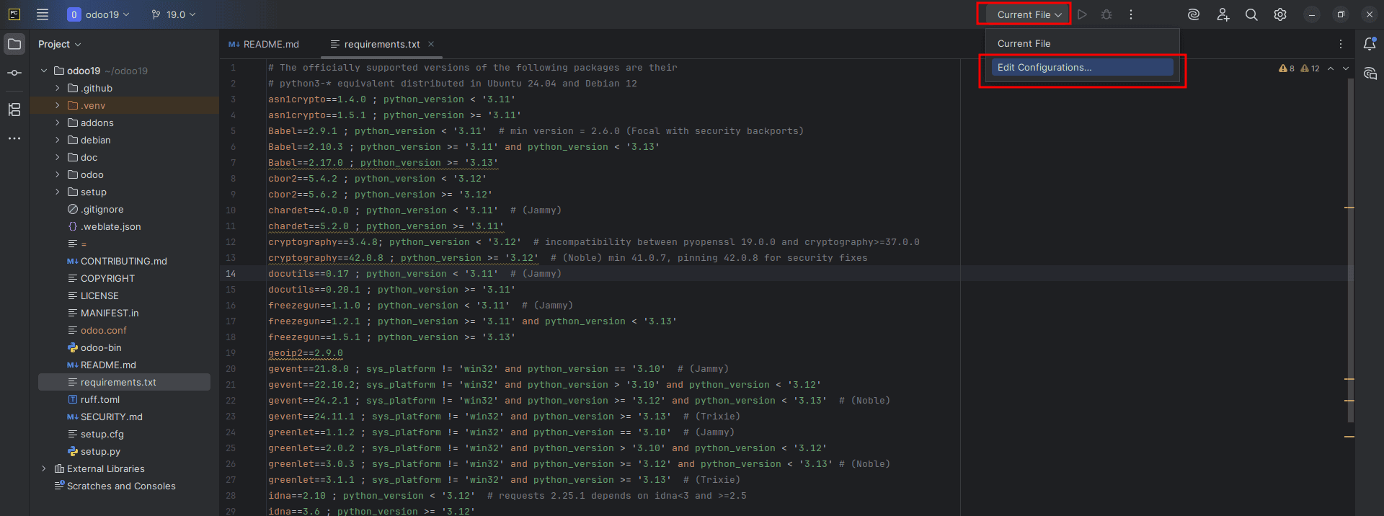Expand the setup folder
Screen dimensions: 1384x516
[x=58, y=192]
